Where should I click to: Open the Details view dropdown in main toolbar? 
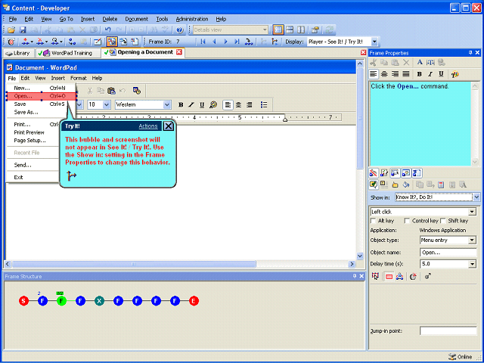click(265, 30)
